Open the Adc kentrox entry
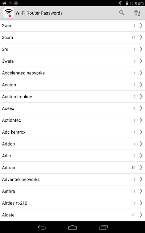The image size is (145, 233). 72,132
